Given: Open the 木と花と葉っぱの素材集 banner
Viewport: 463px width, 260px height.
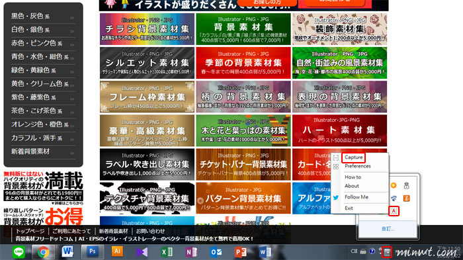Looking at the screenshot, I should pos(243,131).
